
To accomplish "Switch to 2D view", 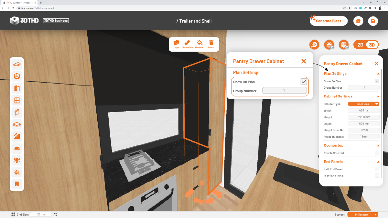I will tap(360, 45).
